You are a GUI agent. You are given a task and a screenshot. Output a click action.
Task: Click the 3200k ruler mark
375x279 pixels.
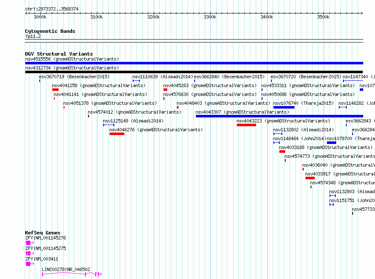click(x=153, y=17)
